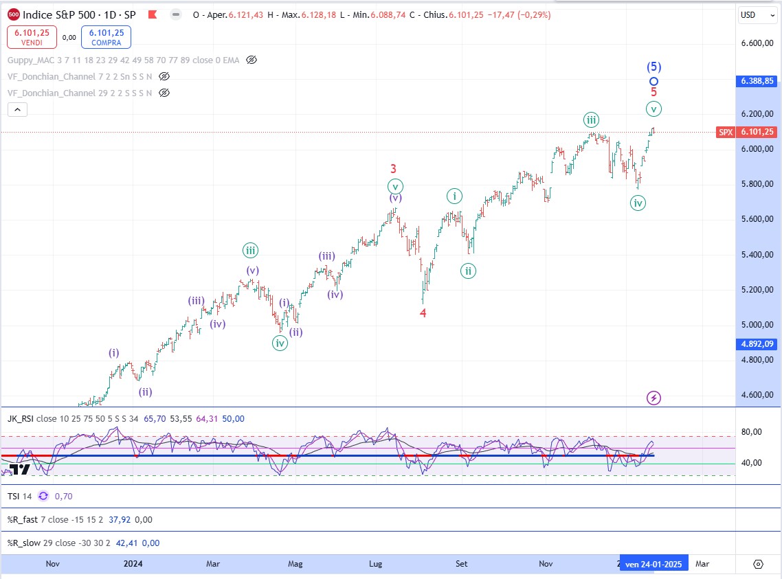Click the TSI 14 refresh icon

(x=43, y=496)
